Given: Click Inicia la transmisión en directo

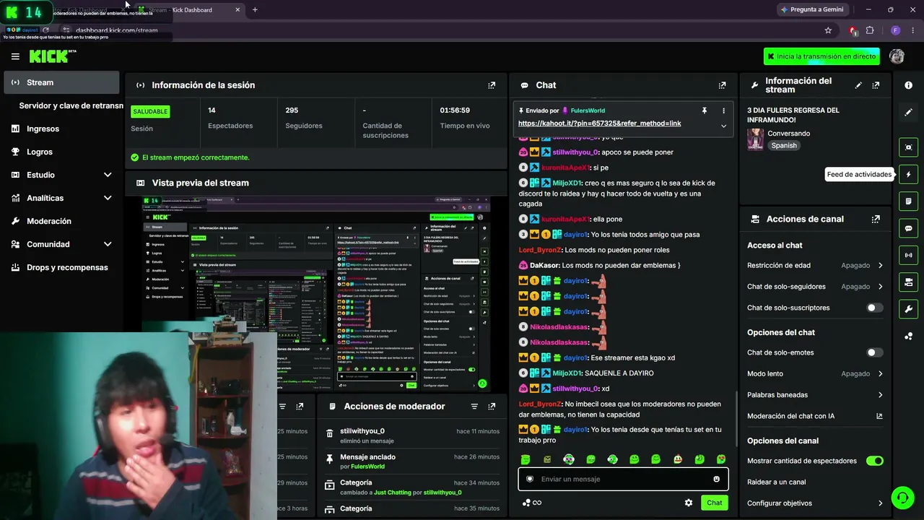Looking at the screenshot, I should point(821,56).
